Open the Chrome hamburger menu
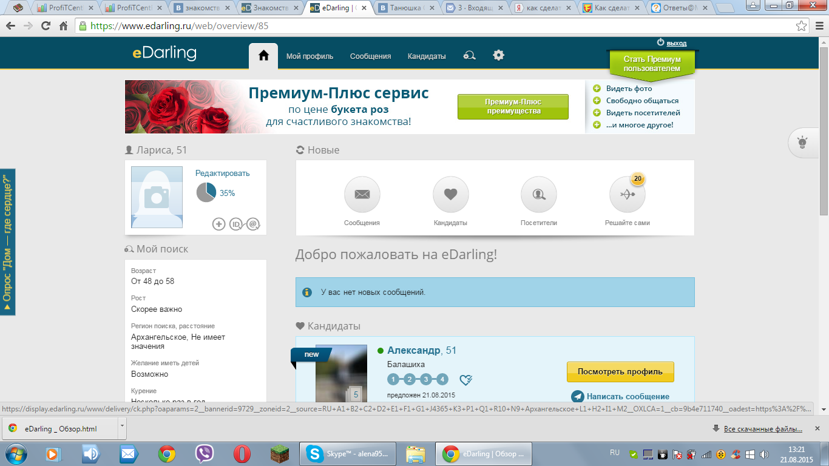 pos(818,26)
